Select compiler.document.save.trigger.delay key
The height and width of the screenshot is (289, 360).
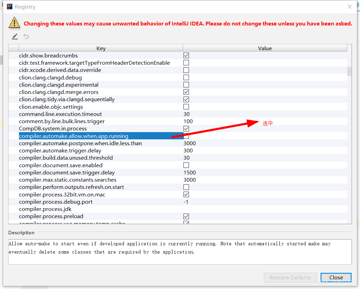point(67,173)
